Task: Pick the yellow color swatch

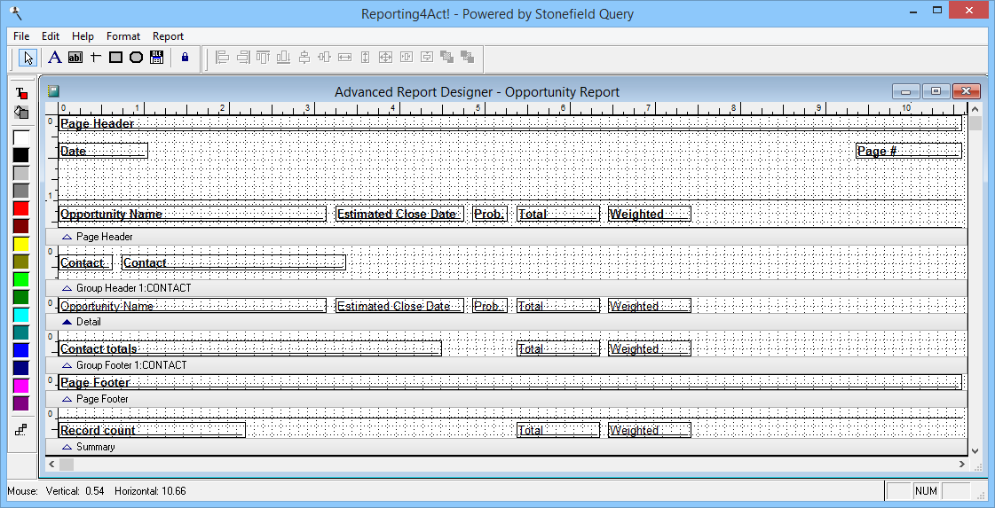Action: point(21,244)
